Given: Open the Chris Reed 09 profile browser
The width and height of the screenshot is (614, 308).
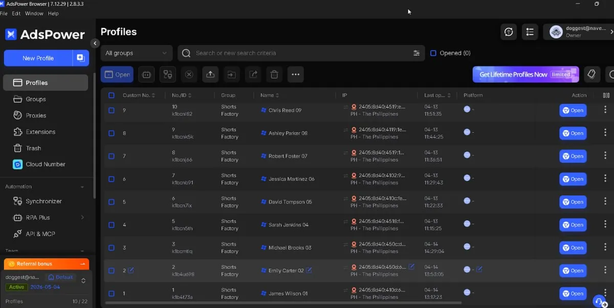Looking at the screenshot, I should (573, 111).
